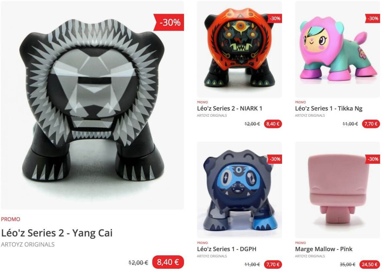Click Léo'z Series 1 - DGPH title

[x=226, y=249]
